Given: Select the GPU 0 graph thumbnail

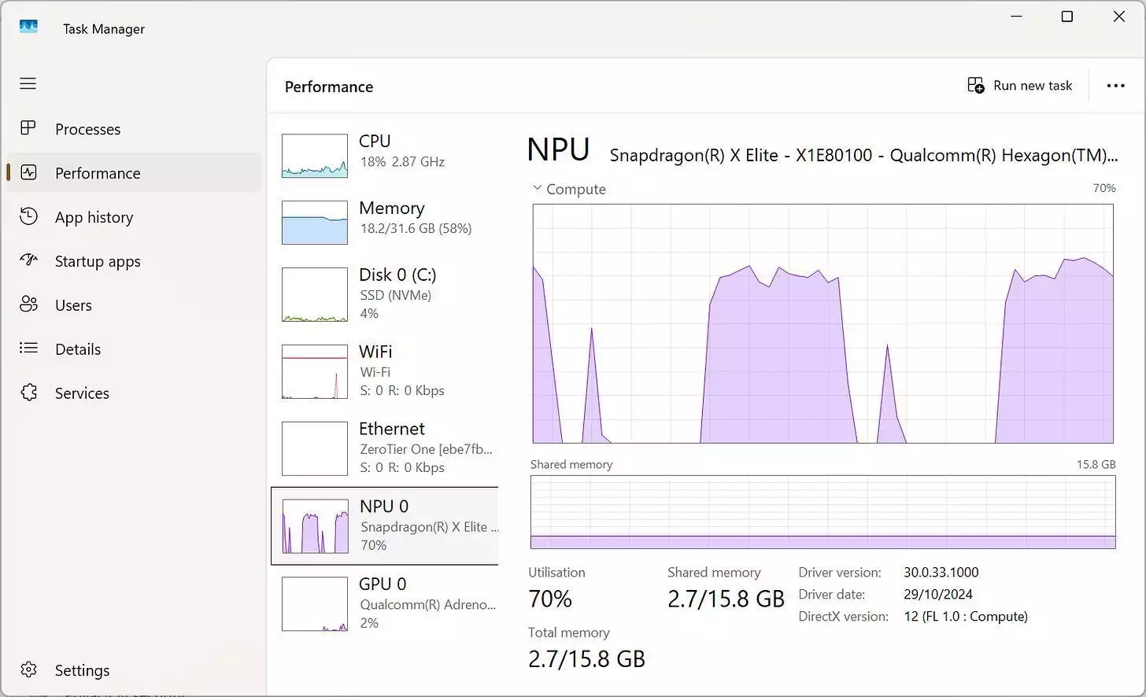Looking at the screenshot, I should (315, 604).
